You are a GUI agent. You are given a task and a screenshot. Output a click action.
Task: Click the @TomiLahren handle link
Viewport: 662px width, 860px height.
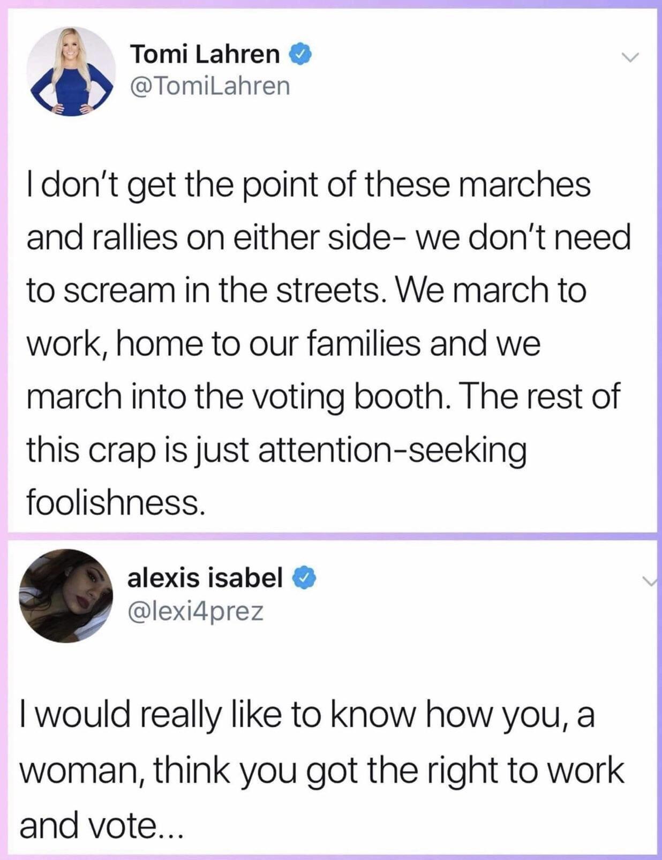[x=209, y=86]
